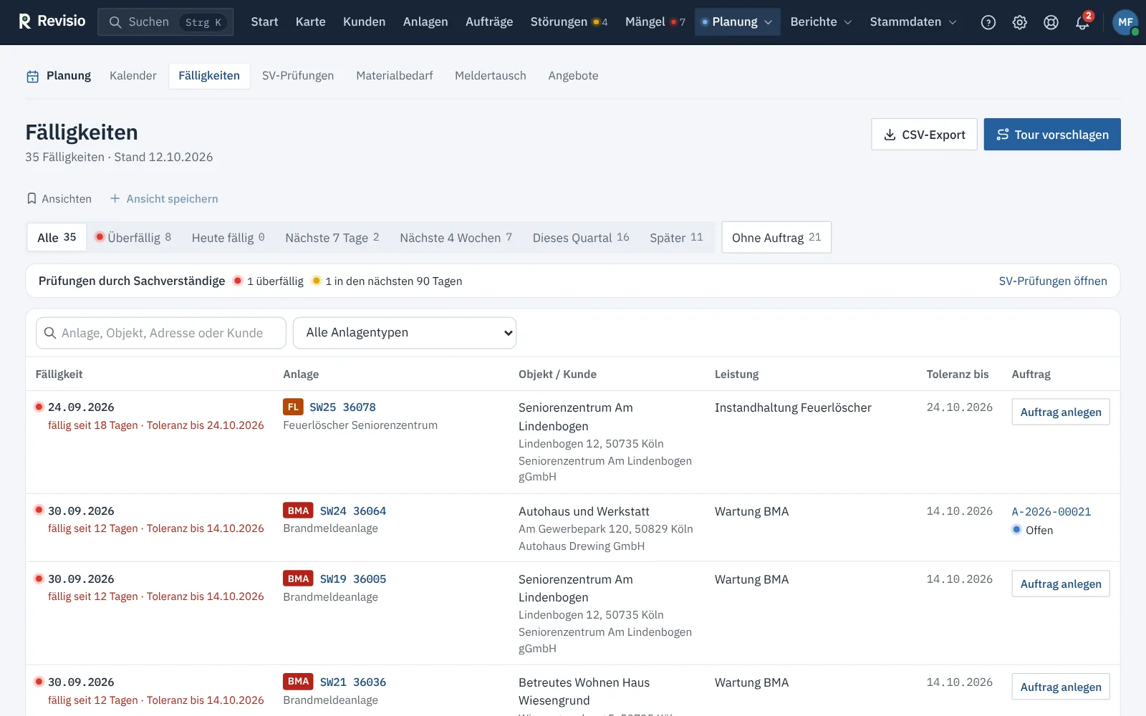Switch to the Kalender tab
This screenshot has height=716, width=1146.
pos(133,76)
